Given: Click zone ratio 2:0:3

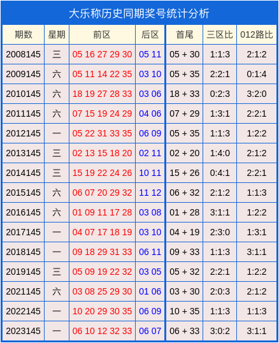Looking at the screenshot, I should click(x=220, y=291).
